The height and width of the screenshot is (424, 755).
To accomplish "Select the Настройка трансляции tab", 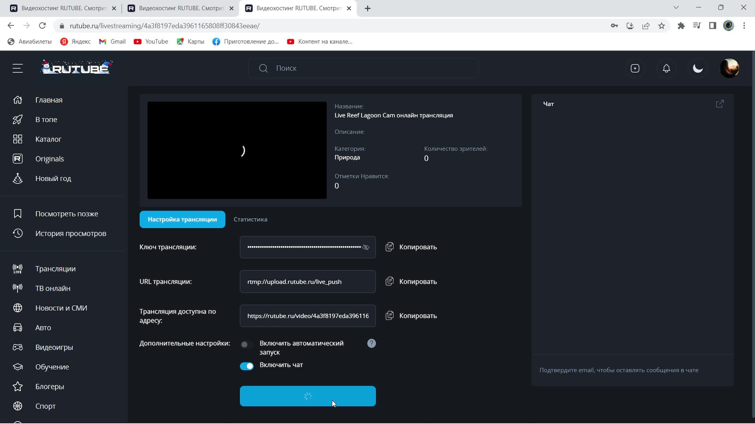I will point(182,219).
